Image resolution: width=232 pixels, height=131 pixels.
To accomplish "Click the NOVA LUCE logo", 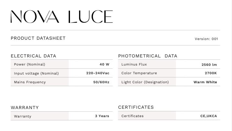I will click(x=62, y=17).
